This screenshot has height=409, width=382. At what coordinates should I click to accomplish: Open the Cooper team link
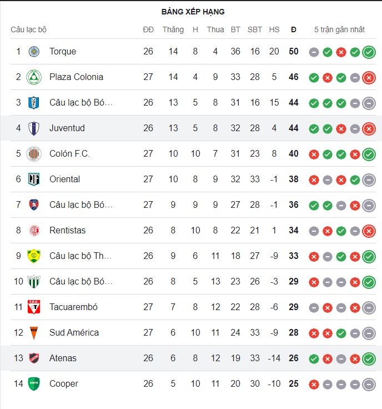[x=64, y=384]
